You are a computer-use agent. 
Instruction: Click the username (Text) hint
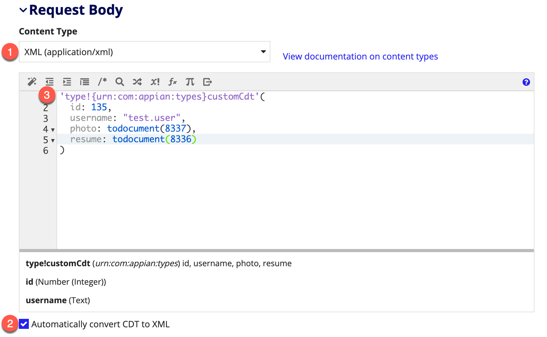coord(58,300)
